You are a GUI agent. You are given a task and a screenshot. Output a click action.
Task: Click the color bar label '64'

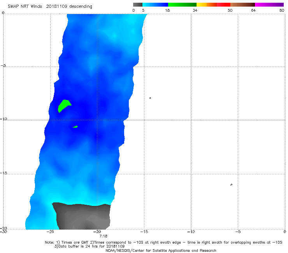[x=253, y=10]
